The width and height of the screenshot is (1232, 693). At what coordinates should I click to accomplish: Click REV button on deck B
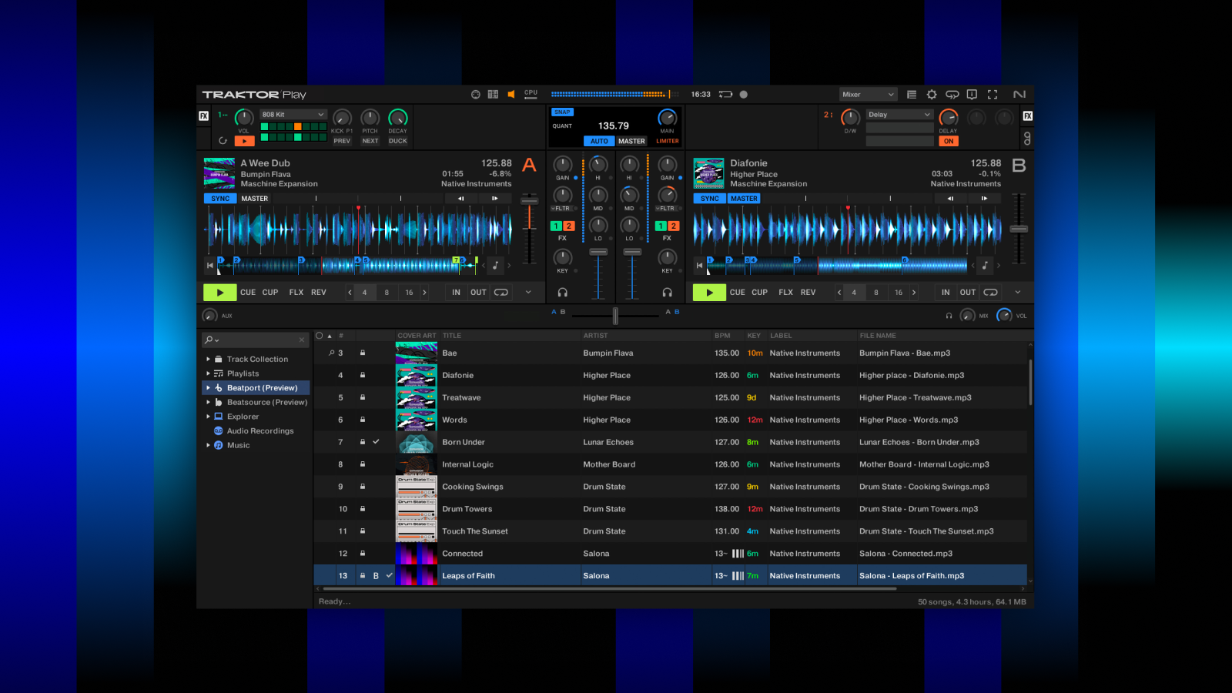808,293
